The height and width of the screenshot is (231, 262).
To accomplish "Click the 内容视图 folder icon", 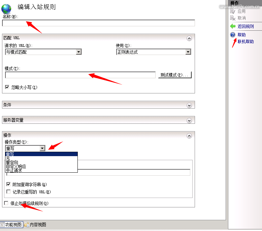I will [26, 225].
